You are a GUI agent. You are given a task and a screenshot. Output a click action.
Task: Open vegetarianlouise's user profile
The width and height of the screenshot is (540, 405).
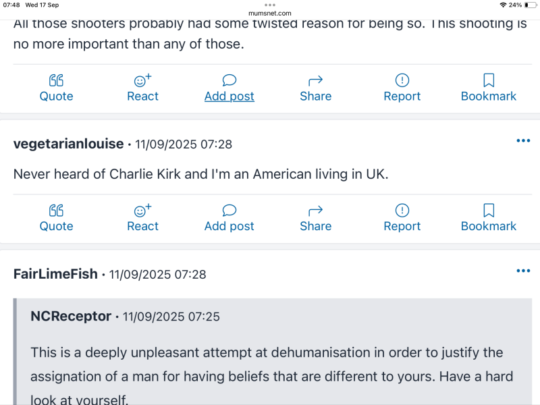click(68, 144)
